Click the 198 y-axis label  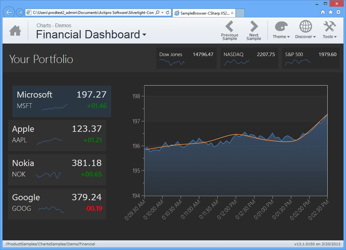click(136, 96)
